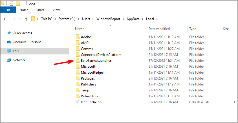Navigate up one folder level
This screenshot has height=123, width=238.
[x=26, y=19]
